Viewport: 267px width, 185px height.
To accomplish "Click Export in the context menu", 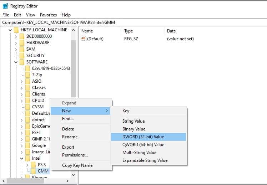I will (x=81, y=147).
